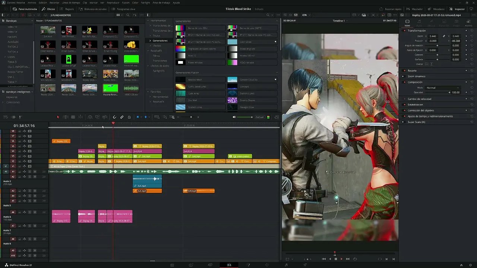Open the Modo Normal composite dropdown
This screenshot has height=268, width=477.
point(442,88)
